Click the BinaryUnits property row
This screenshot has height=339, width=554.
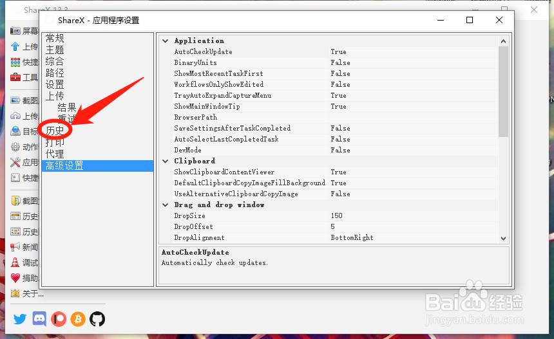[329, 63]
